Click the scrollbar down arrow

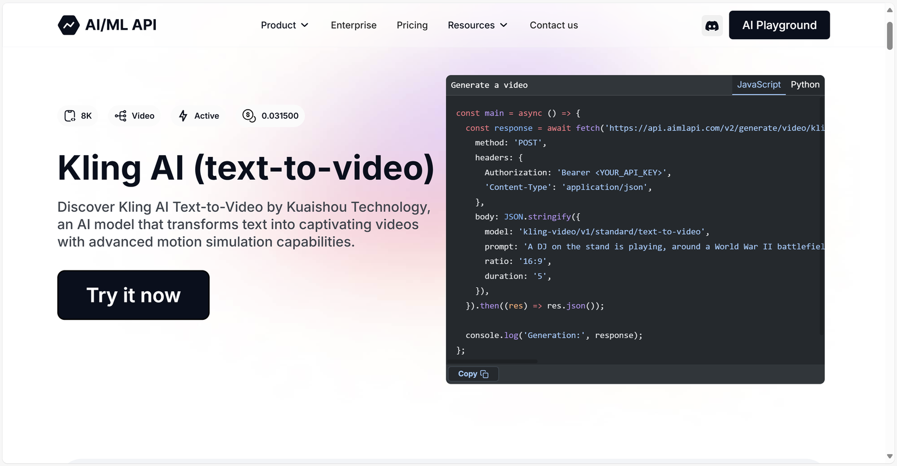[890, 456]
